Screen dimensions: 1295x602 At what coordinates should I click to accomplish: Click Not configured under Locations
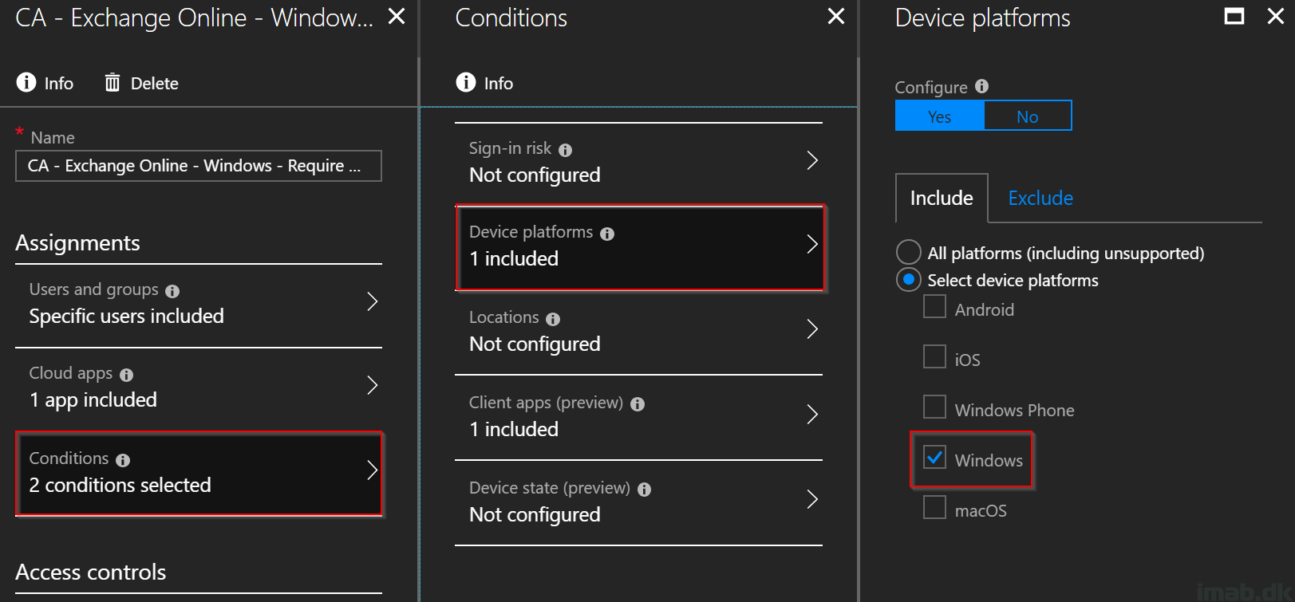[535, 344]
